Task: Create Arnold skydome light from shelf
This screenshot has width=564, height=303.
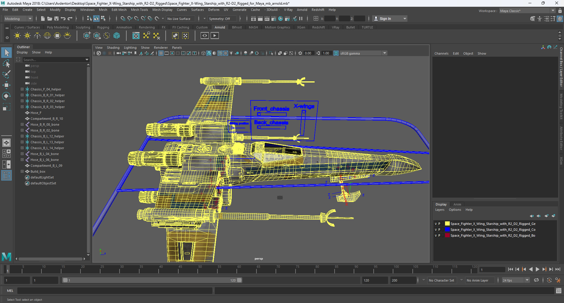Action: pos(47,36)
